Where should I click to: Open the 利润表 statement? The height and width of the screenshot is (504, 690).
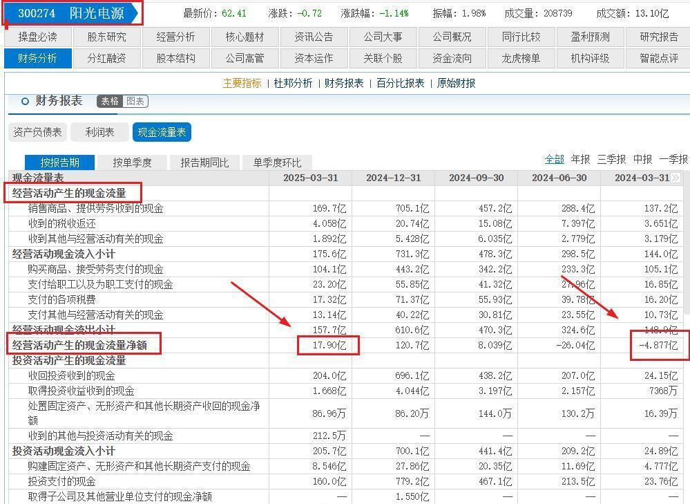tap(99, 132)
